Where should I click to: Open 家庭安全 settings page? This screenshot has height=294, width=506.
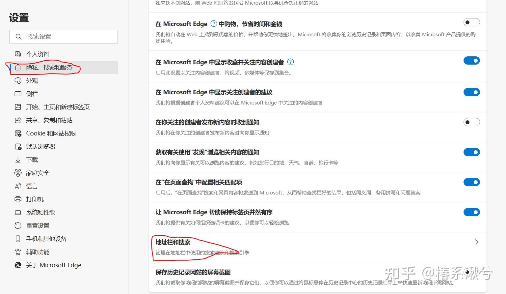pyautogui.click(x=64, y=173)
